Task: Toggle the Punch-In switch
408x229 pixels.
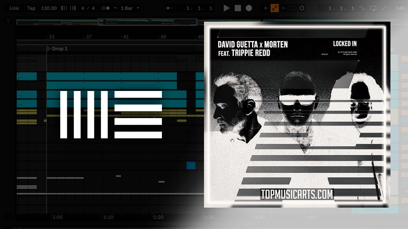Action: (362, 8)
